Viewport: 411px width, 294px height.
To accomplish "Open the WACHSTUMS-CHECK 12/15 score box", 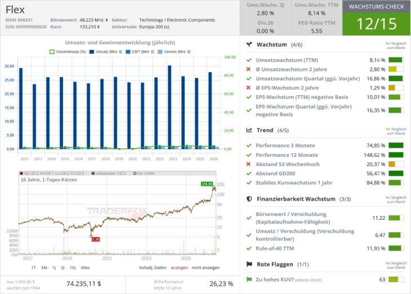I will pyautogui.click(x=377, y=18).
